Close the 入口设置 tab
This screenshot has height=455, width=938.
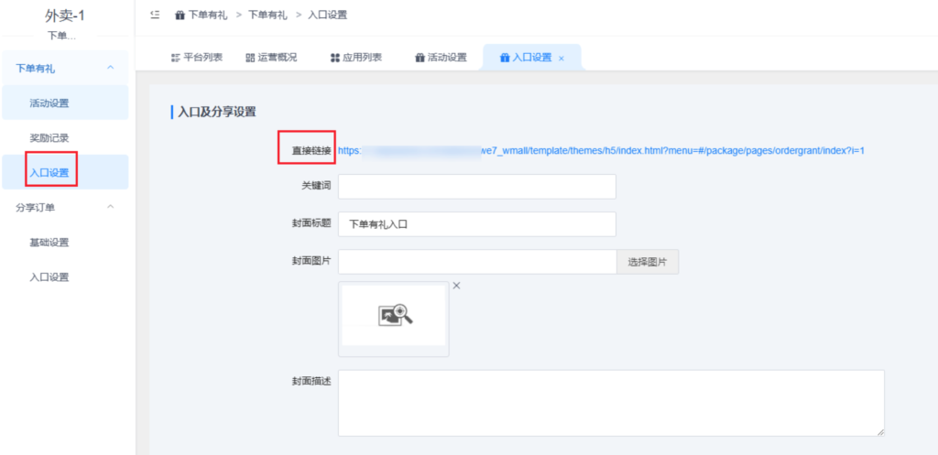(x=562, y=59)
